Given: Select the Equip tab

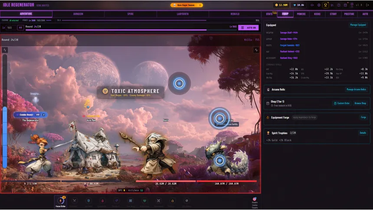Looking at the screenshot, I should pos(285,14).
